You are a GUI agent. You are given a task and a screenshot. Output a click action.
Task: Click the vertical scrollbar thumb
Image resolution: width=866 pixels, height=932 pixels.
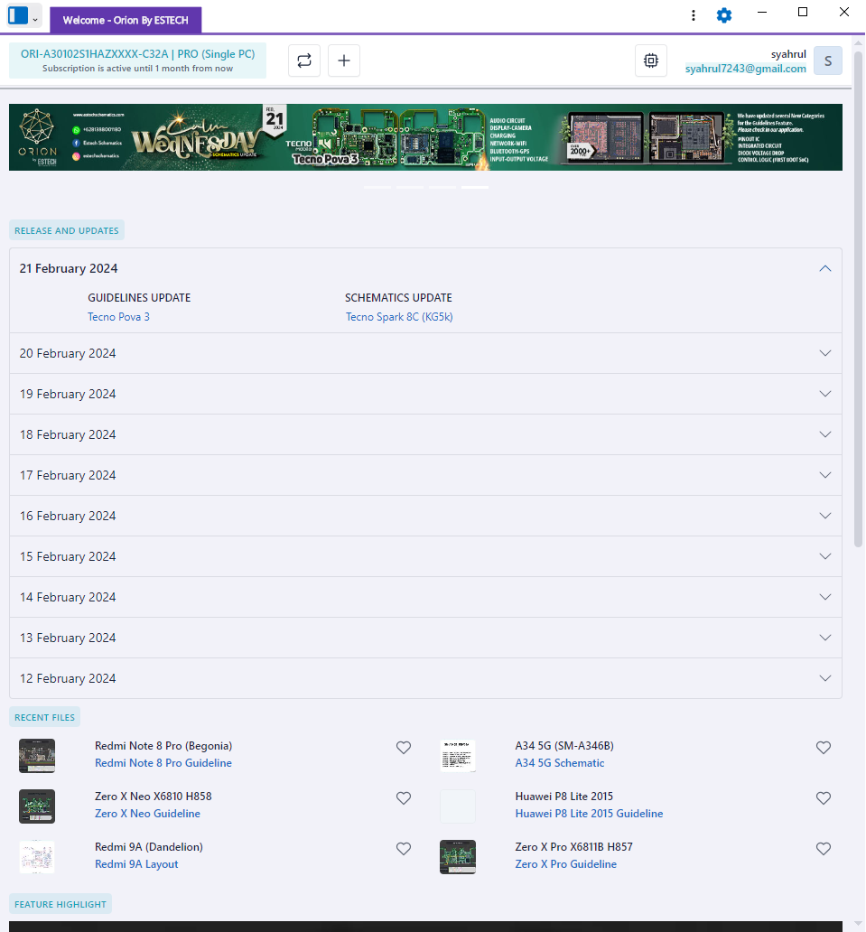[858, 299]
